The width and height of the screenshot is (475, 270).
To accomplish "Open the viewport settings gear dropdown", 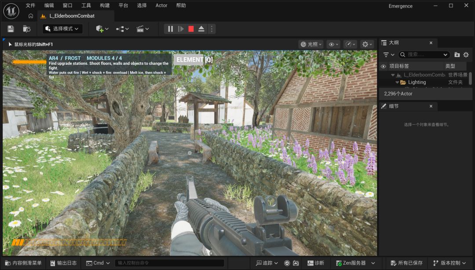I will 367,44.
